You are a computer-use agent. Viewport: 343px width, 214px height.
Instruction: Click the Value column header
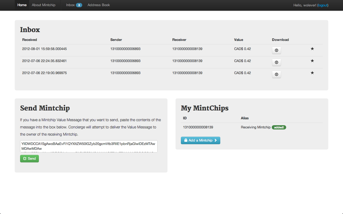coord(238,40)
